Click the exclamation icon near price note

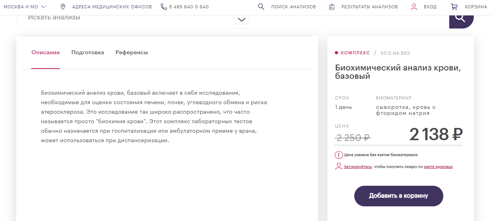point(338,155)
